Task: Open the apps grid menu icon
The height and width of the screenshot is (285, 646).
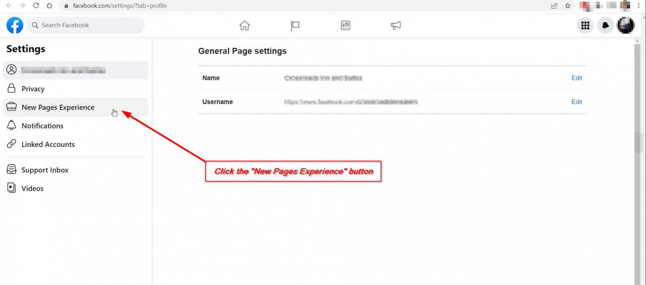Action: (585, 25)
